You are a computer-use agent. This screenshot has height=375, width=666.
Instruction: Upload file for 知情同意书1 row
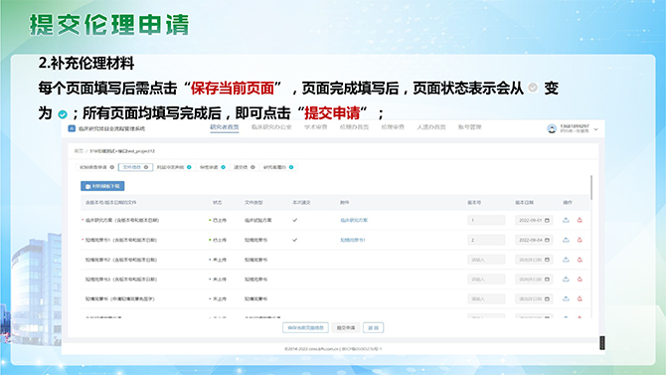coord(566,240)
